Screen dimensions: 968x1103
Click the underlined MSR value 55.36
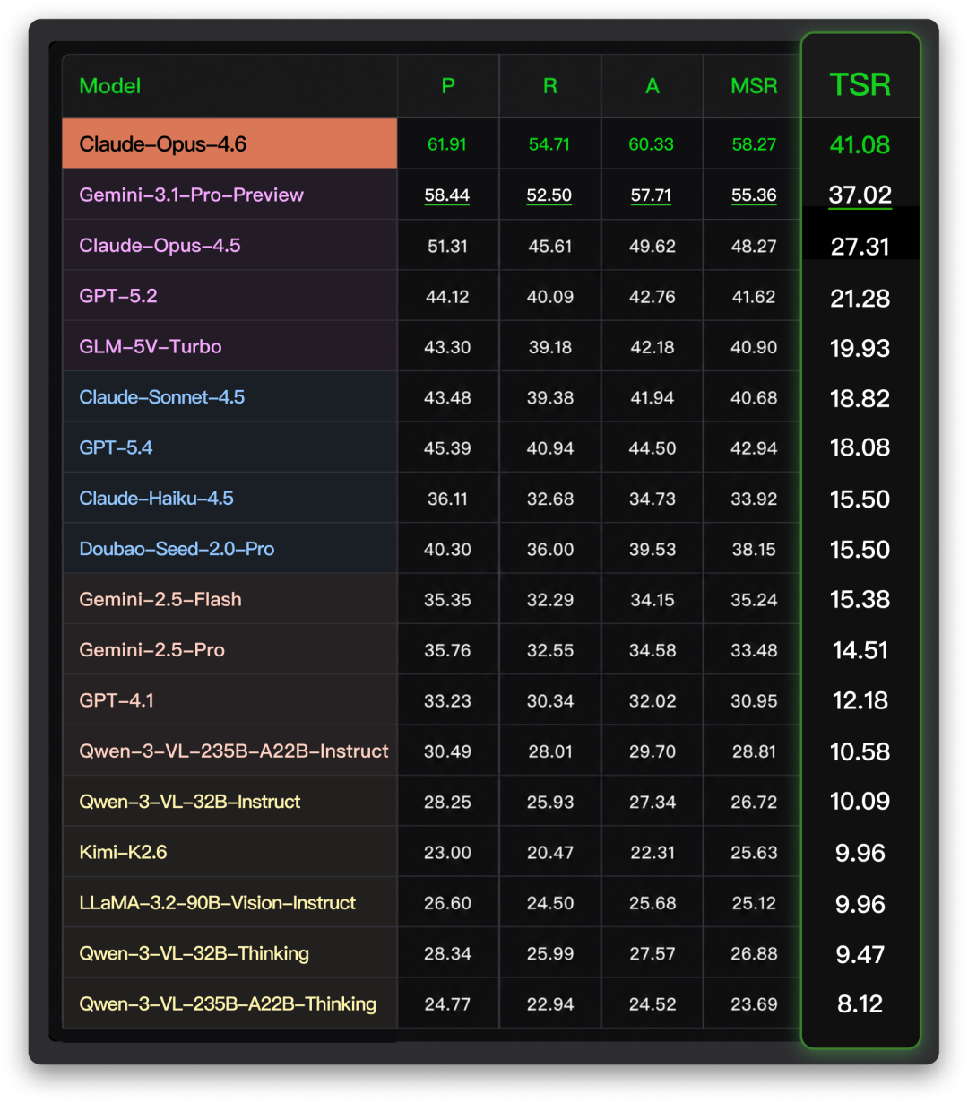coord(754,195)
